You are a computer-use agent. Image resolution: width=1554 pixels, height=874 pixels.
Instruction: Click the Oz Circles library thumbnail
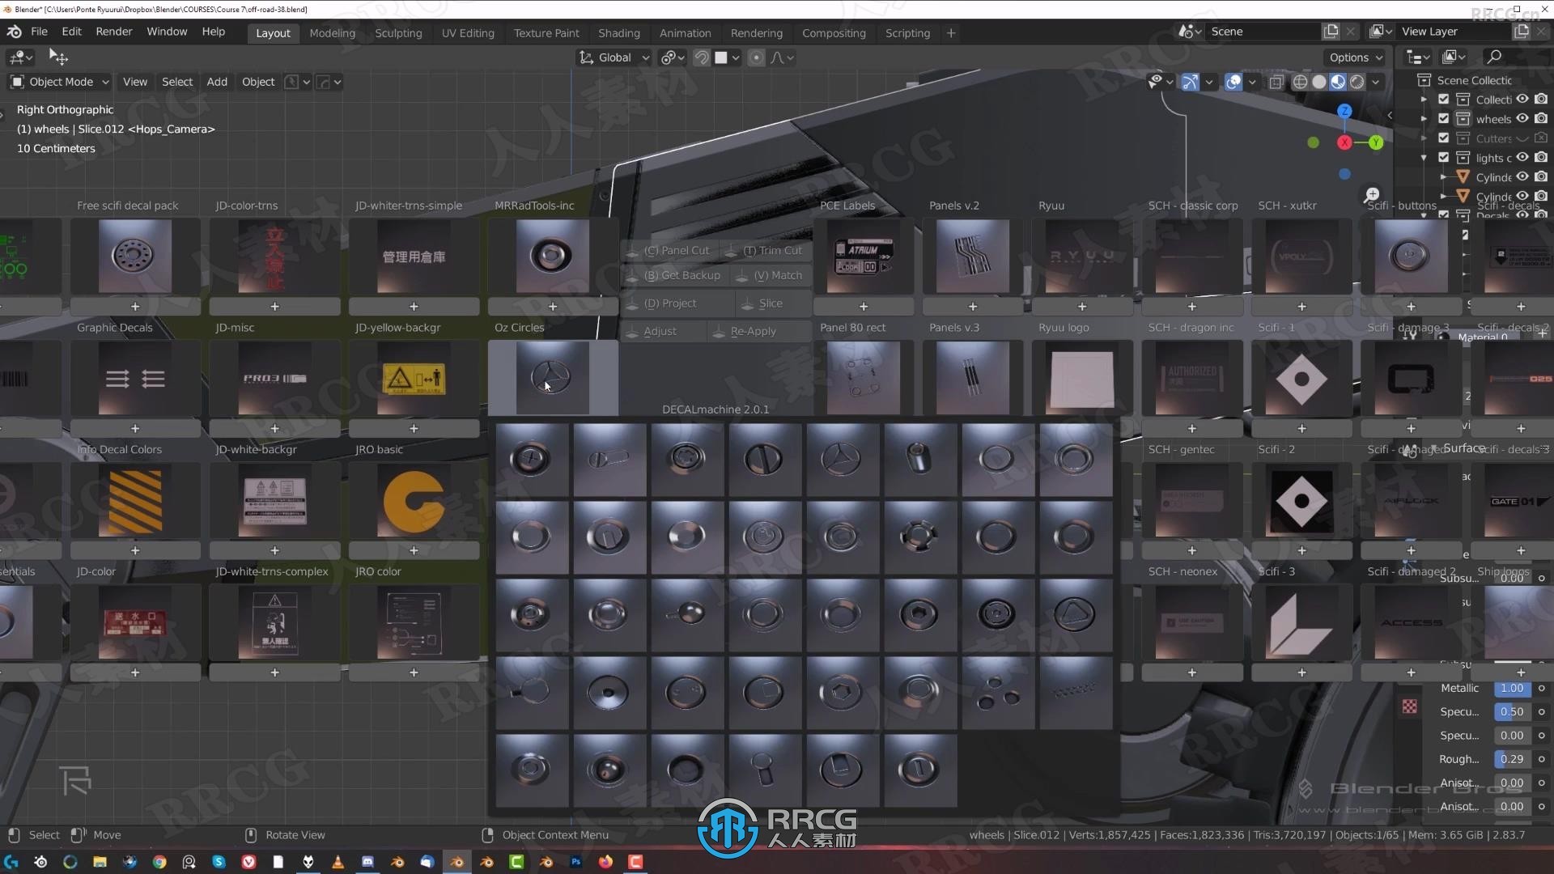click(x=553, y=377)
